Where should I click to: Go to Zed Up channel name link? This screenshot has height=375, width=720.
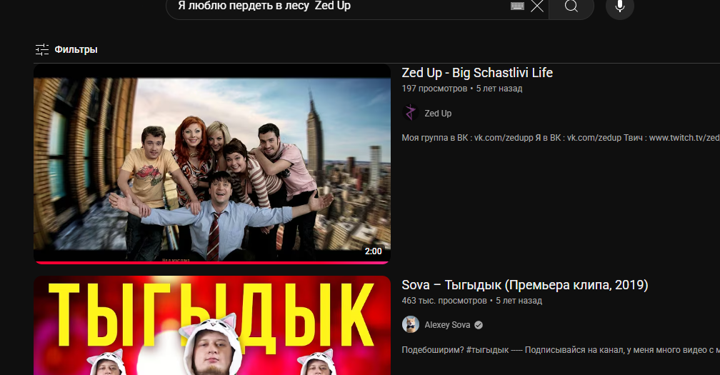(438, 114)
